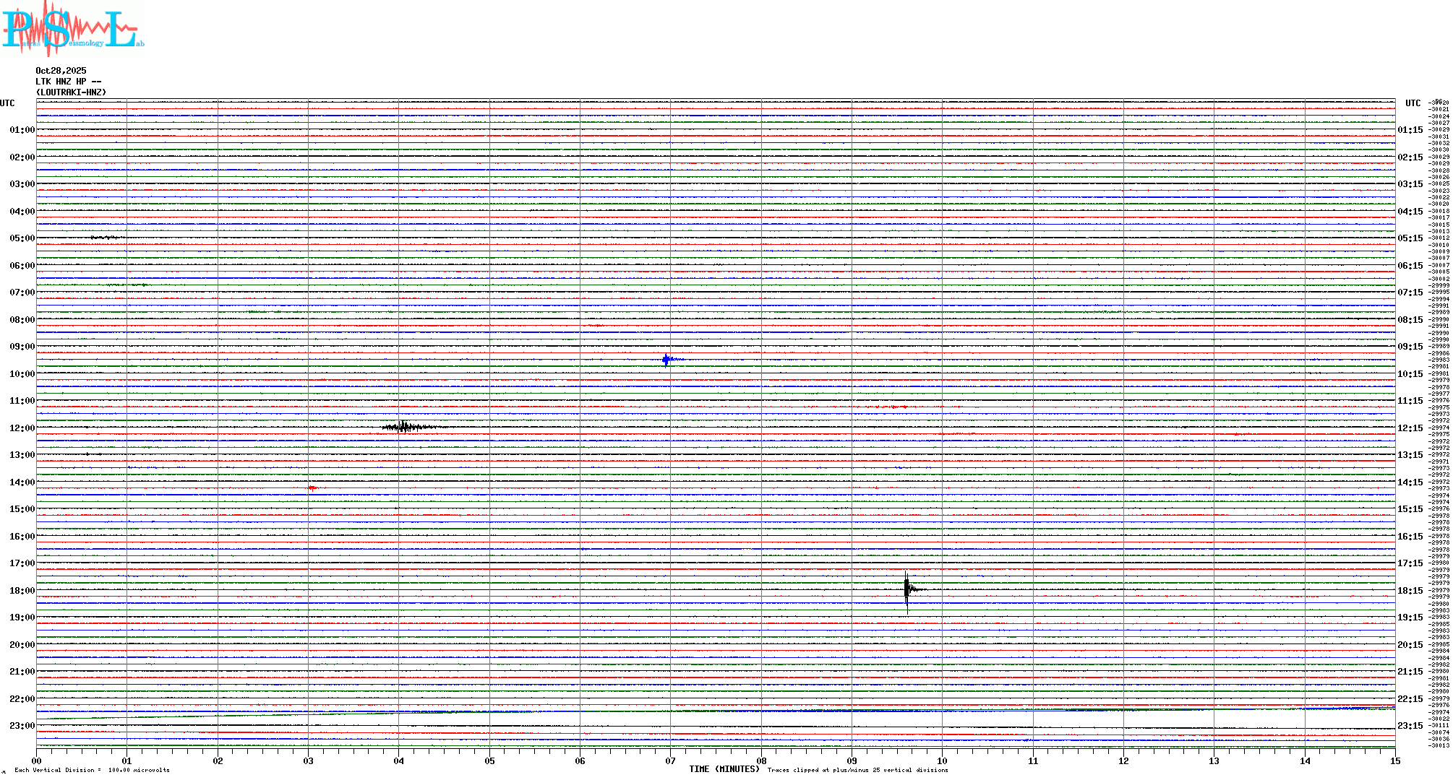The width and height of the screenshot is (1453, 780).
Task: Click the 23:00 hour label on the left
Action: pos(22,726)
